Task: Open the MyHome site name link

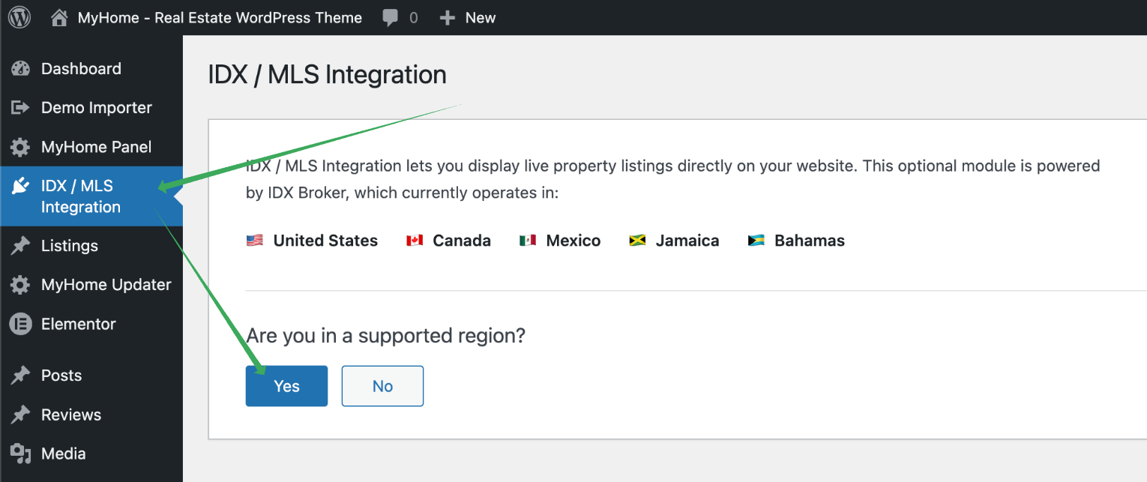Action: 220,18
